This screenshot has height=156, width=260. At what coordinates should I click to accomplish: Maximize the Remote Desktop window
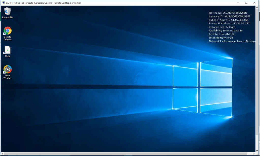click(246, 3)
